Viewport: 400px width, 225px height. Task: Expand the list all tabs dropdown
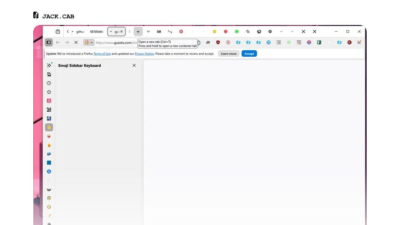point(148,32)
